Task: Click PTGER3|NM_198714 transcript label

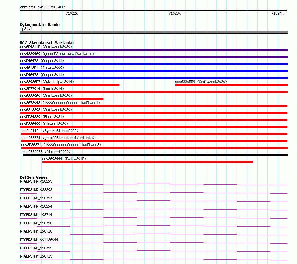Action: coord(36,215)
